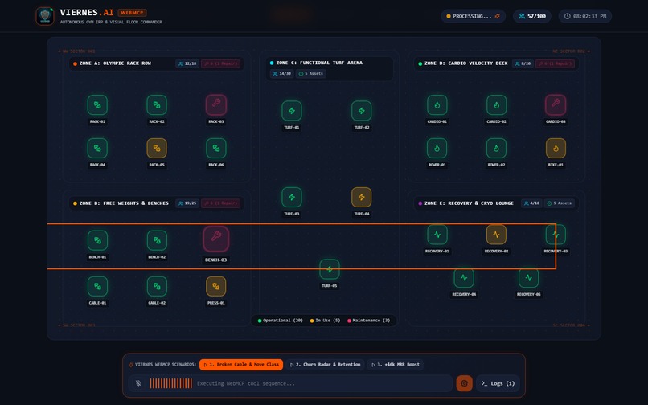The width and height of the screenshot is (648, 405).
Task: Select the in-use BIKE-01 icon
Action: (x=556, y=148)
